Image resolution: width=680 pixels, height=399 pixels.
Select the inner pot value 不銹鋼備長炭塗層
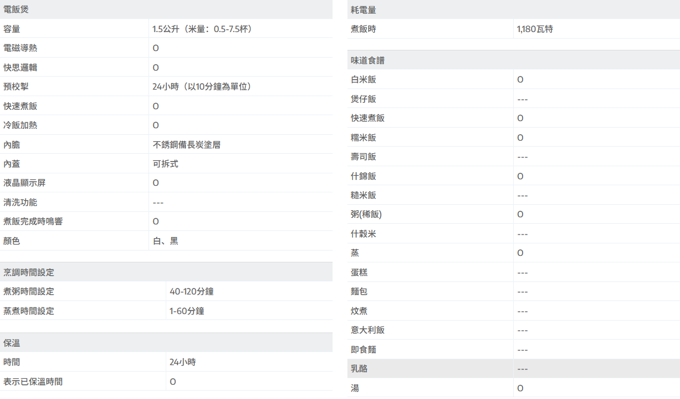(x=186, y=144)
